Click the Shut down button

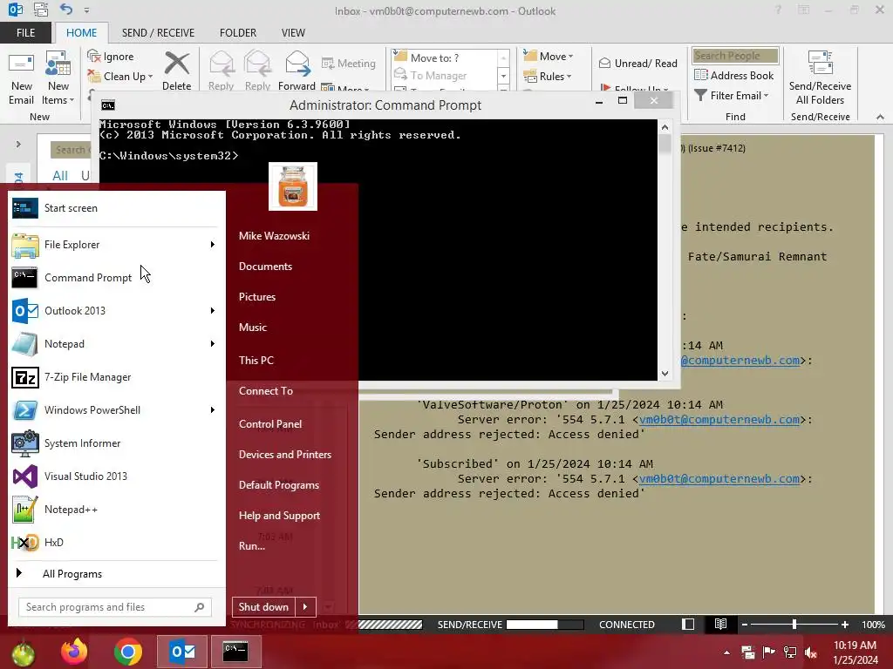(263, 607)
